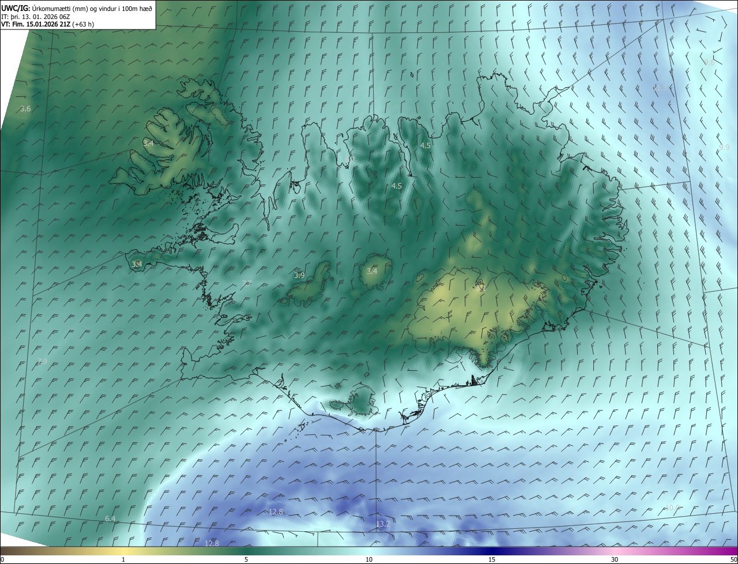Click the 11.3 value label
Screen dimensions: 738x564
click(660, 88)
